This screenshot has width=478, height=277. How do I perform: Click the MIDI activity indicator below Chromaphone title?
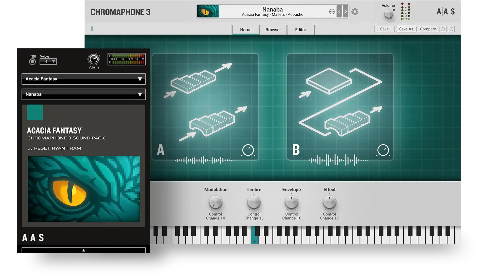click(x=92, y=29)
